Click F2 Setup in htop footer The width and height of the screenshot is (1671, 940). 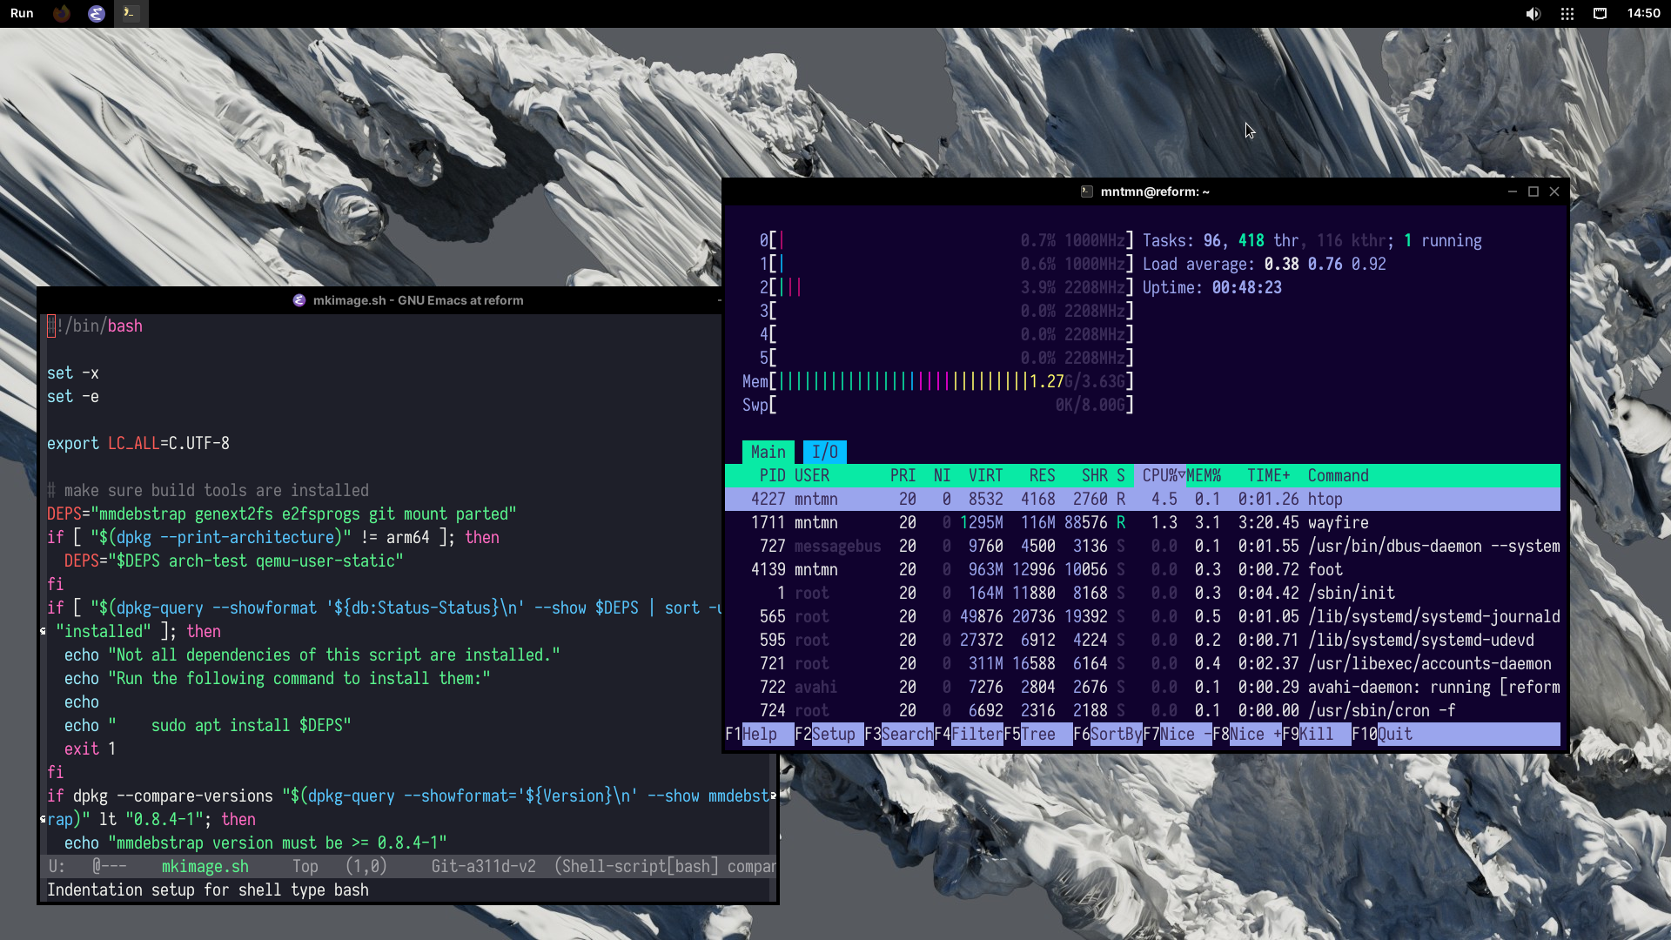tap(829, 734)
